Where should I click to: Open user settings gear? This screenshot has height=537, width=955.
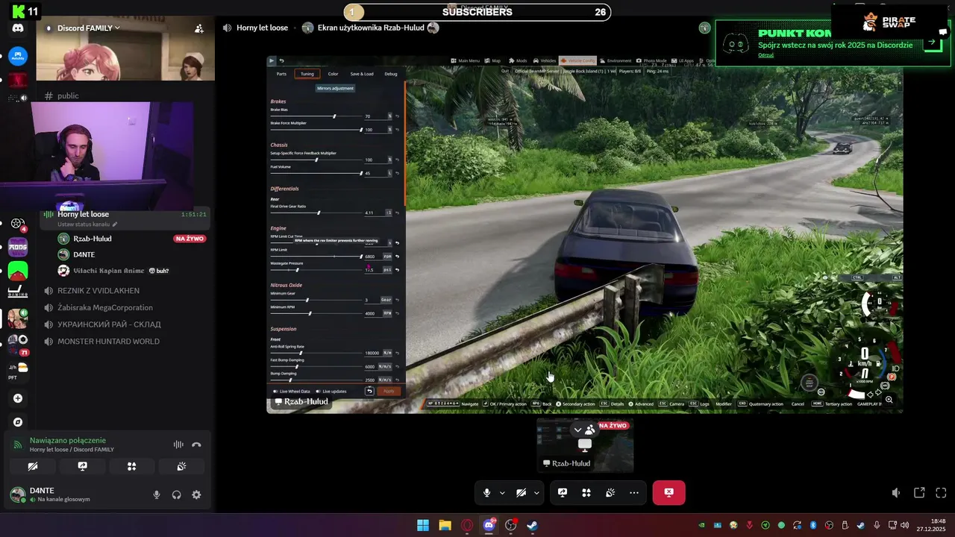[196, 494]
